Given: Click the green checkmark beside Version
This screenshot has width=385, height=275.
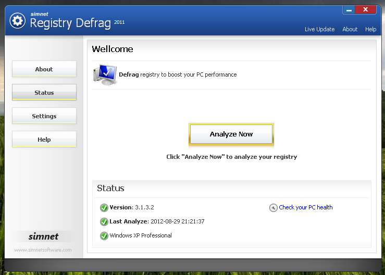Looking at the screenshot, I should (x=104, y=207).
